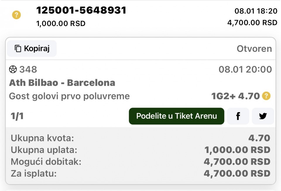The width and height of the screenshot is (281, 191).
Task: Click match time 08.01 20:00
Action: (245, 70)
